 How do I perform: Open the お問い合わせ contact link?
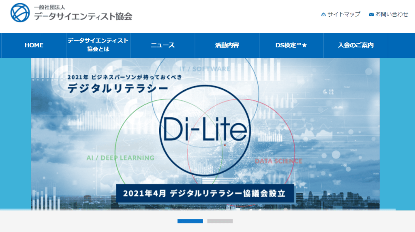point(392,14)
